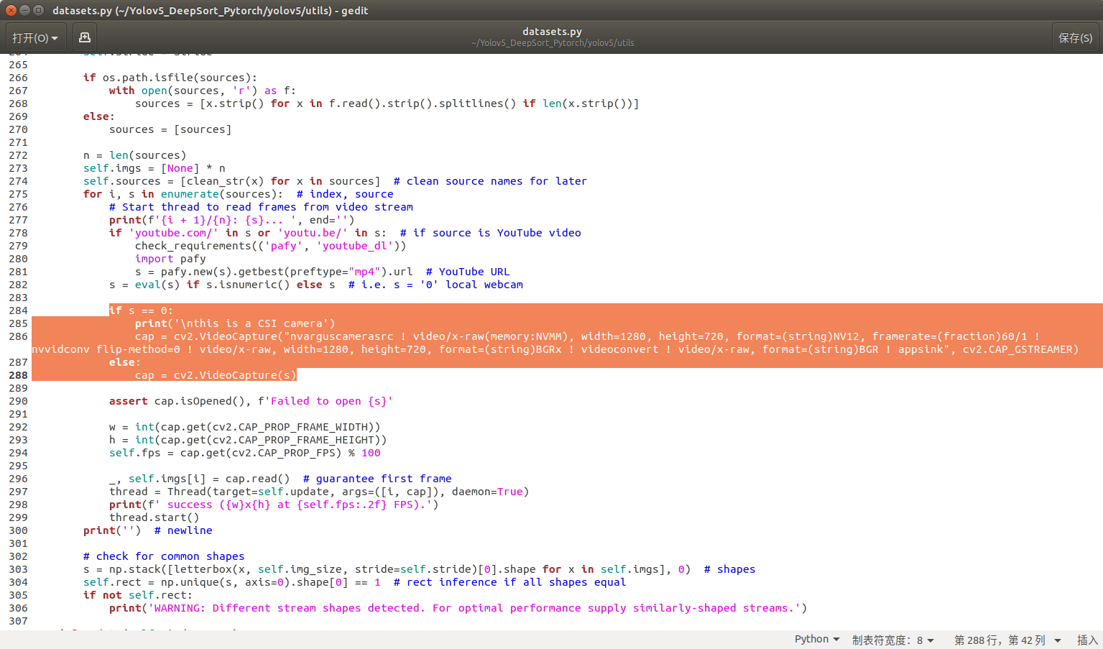The width and height of the screenshot is (1103, 649).
Task: Click the 'cap = cv2.VideoCapture(s)' line
Action: click(216, 375)
